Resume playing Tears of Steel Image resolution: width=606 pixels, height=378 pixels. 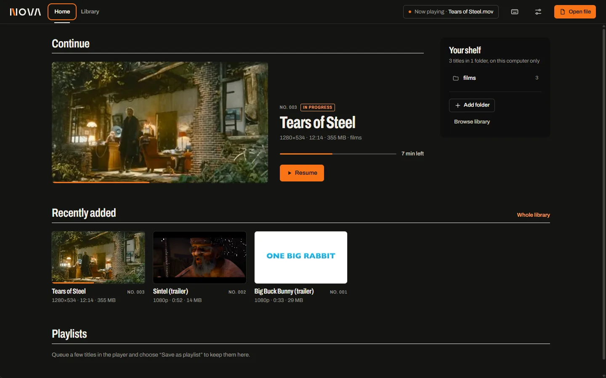[x=302, y=173]
